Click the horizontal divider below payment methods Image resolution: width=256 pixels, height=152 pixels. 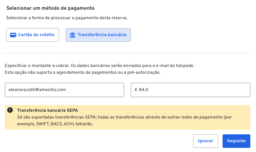coord(126,53)
